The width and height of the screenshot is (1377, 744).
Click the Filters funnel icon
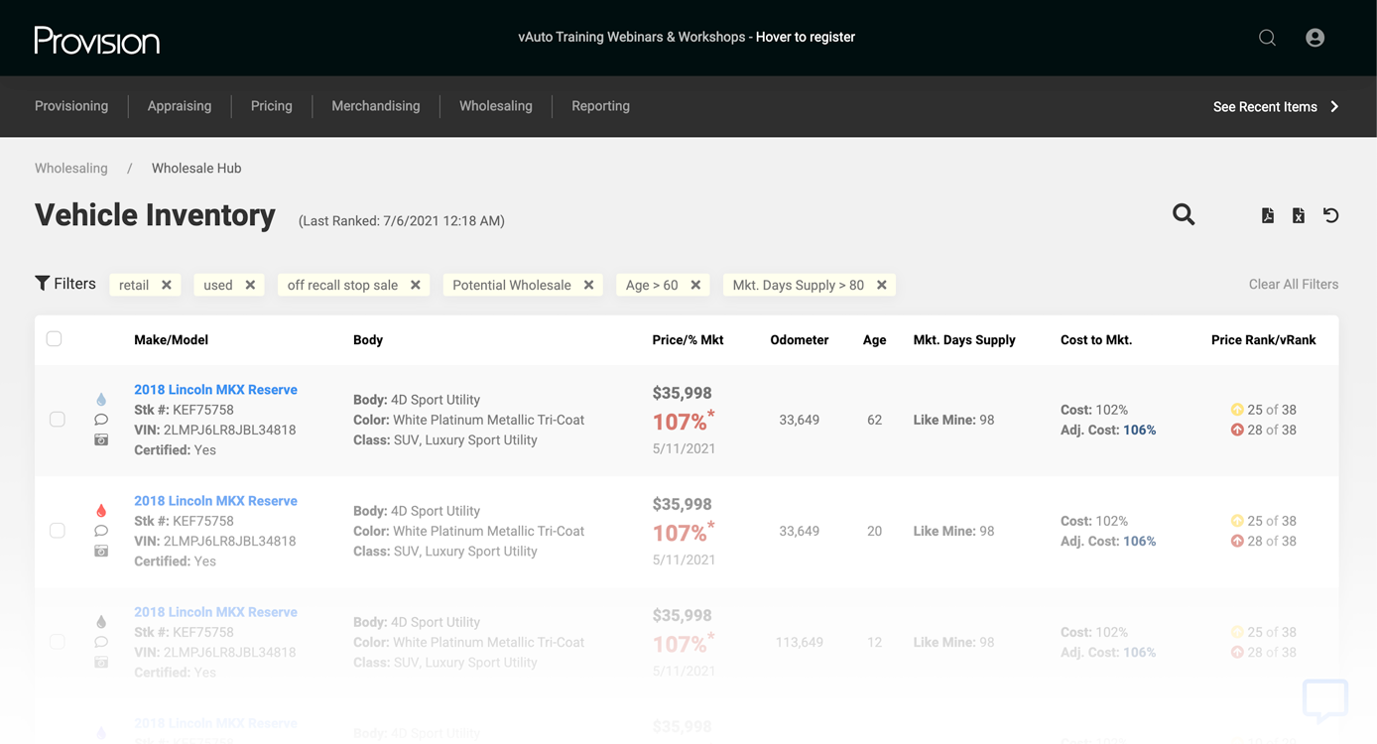click(x=41, y=284)
